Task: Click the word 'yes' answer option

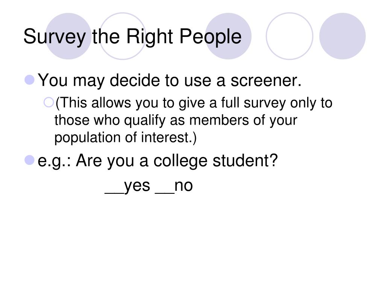Action: 137,186
